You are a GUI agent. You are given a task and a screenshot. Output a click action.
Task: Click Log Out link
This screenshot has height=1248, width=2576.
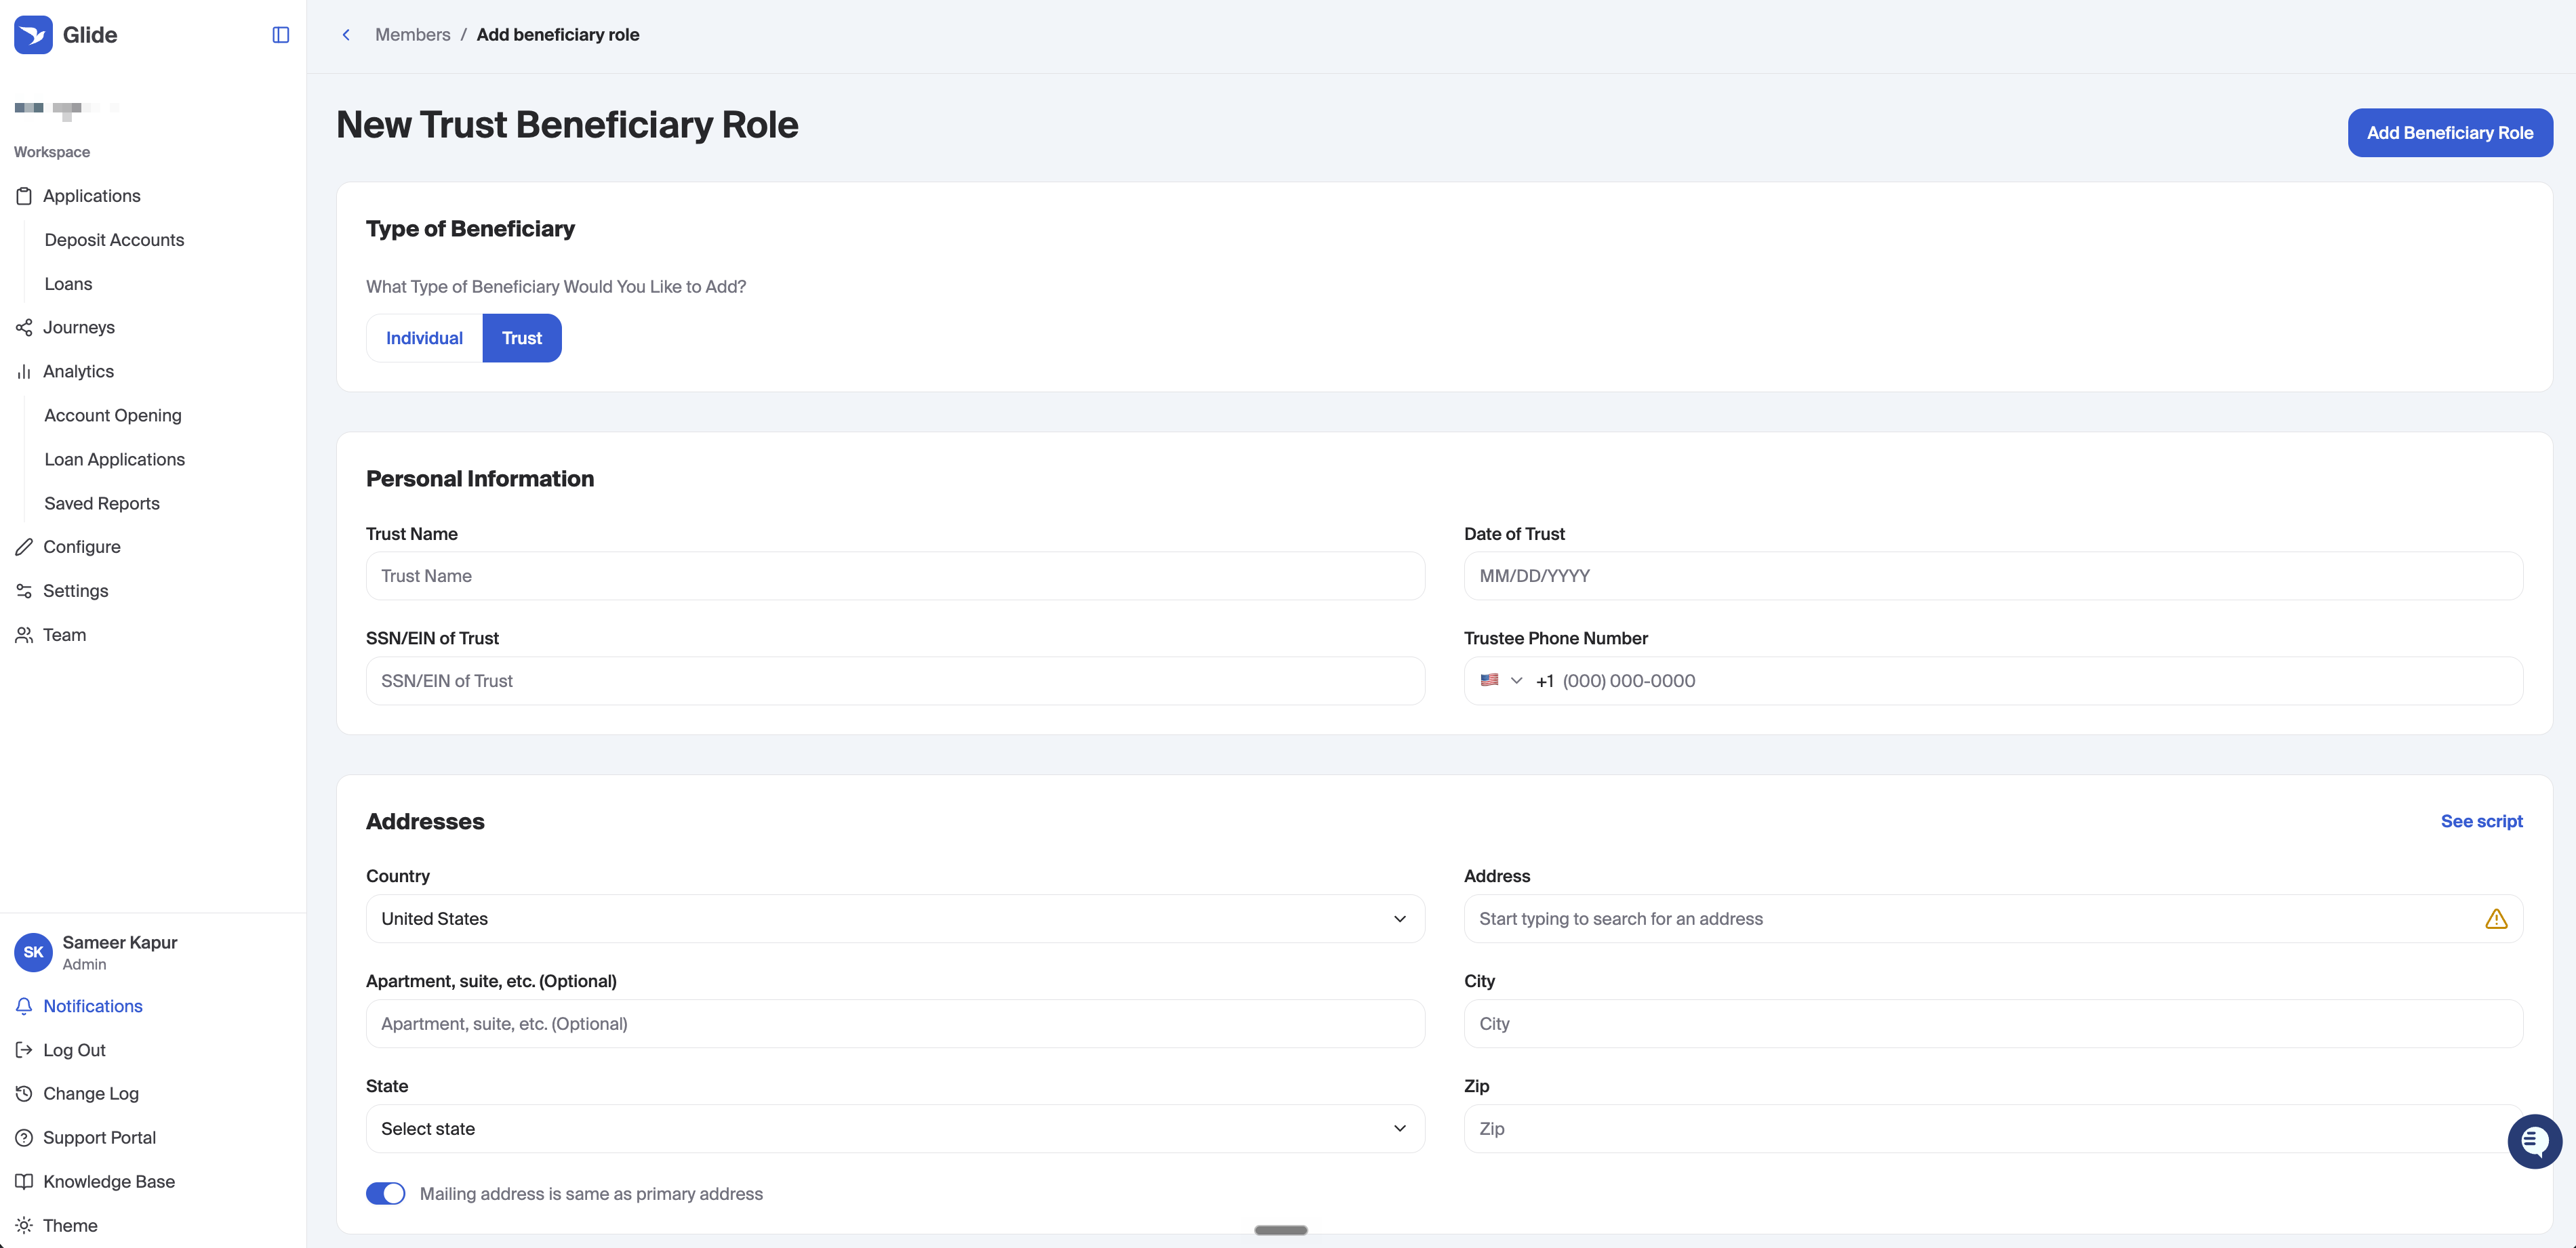[74, 1050]
